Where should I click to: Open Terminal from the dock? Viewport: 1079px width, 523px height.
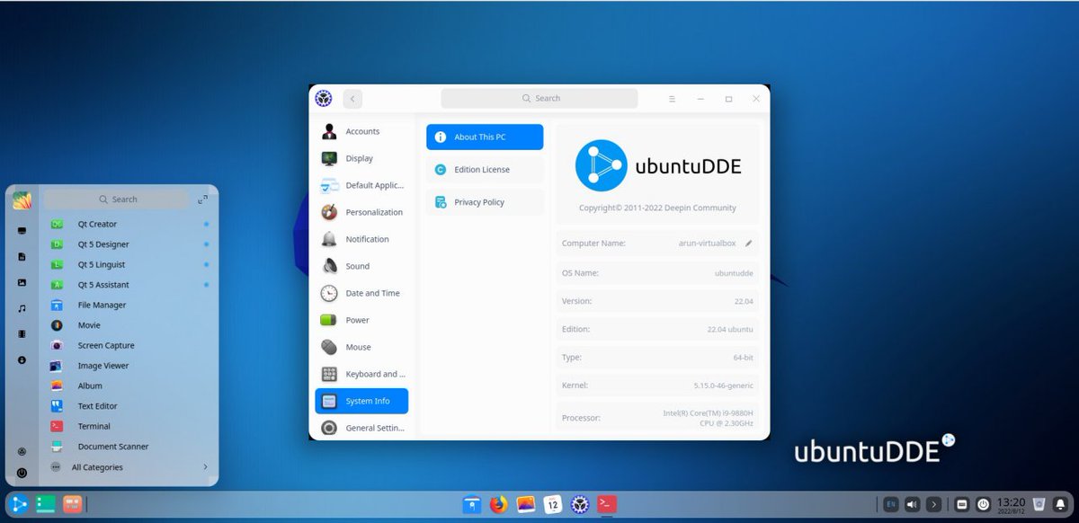click(x=607, y=504)
